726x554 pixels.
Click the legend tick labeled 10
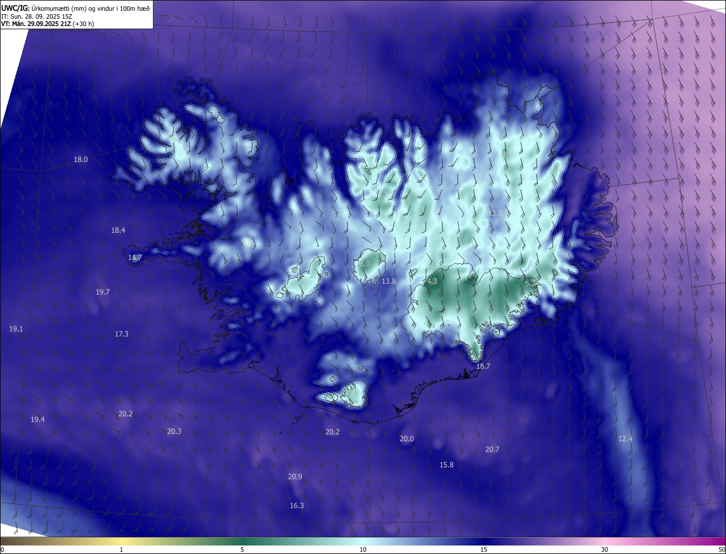363,549
